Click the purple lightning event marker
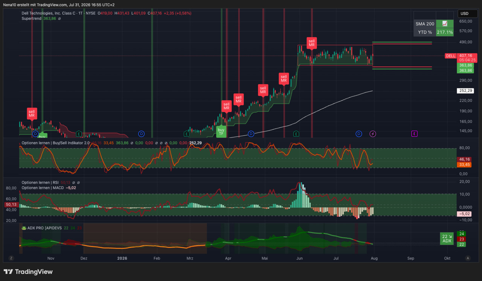Screen dimensions: 482x281 pyautogui.click(x=373, y=134)
